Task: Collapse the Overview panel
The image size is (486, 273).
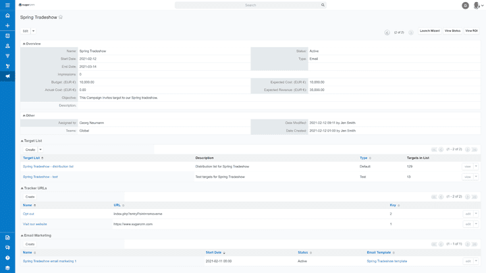Action: tap(24, 44)
